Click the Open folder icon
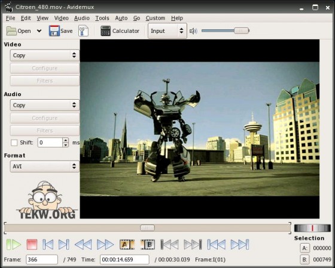 tap(11, 31)
